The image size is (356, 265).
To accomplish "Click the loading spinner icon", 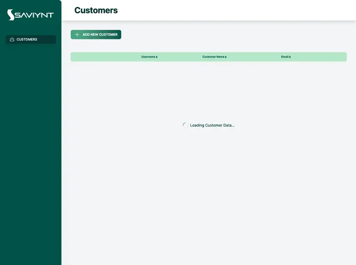I will pos(185,125).
